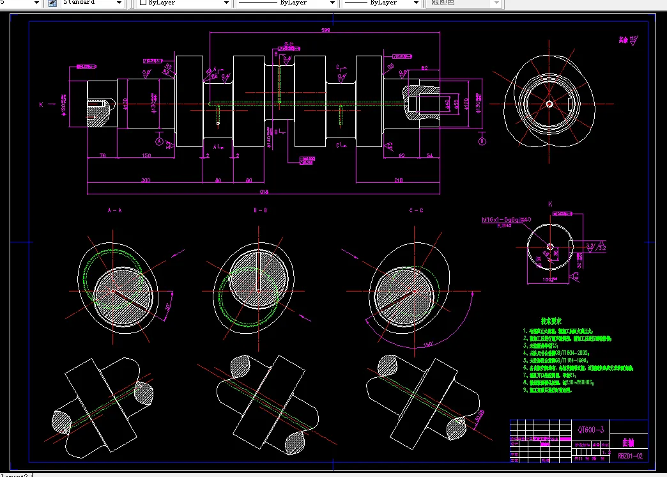
Task: Click the B – B section view label
Action: [x=260, y=210]
